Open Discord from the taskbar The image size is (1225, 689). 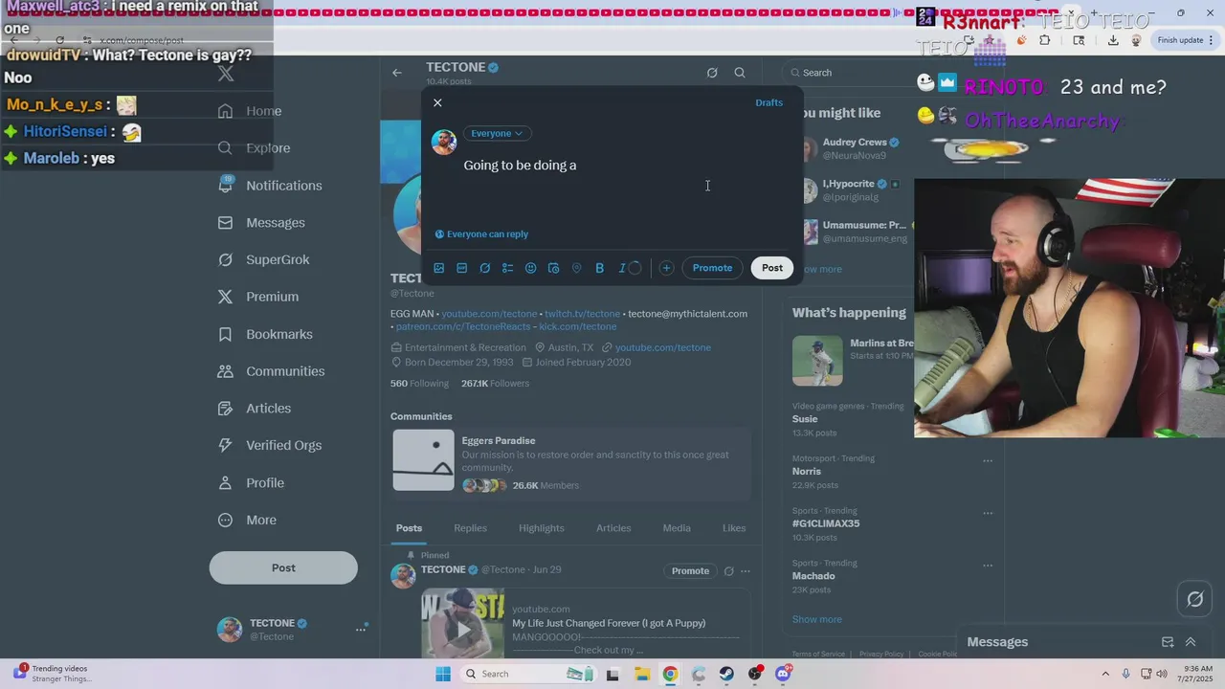pyautogui.click(x=783, y=674)
